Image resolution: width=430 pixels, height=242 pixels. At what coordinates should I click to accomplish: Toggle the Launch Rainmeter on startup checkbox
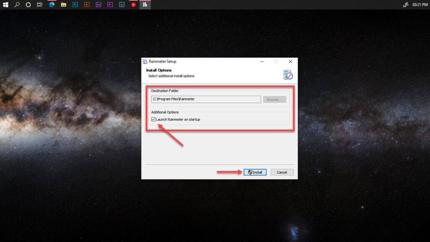153,119
